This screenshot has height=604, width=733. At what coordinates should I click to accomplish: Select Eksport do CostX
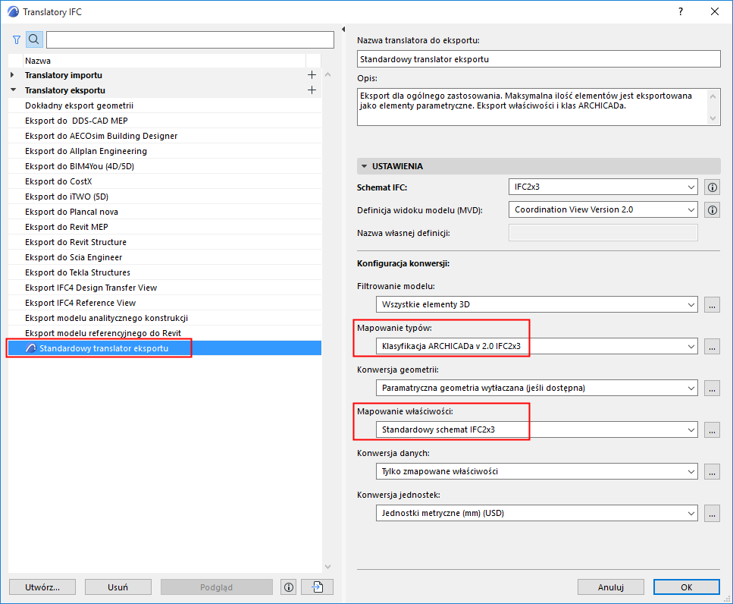coord(164,181)
